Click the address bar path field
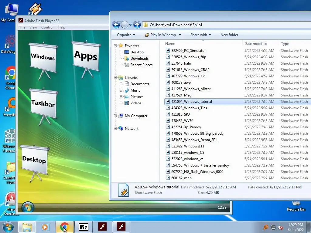This screenshot has width=311, height=233. (x=227, y=25)
